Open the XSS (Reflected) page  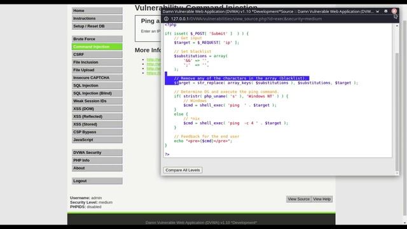tap(97, 116)
